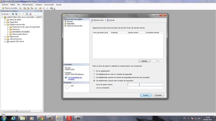The height and width of the screenshot is (121, 216).
Task: Click the Ayuda button in the dialog toolbar
Action: click(x=111, y=20)
